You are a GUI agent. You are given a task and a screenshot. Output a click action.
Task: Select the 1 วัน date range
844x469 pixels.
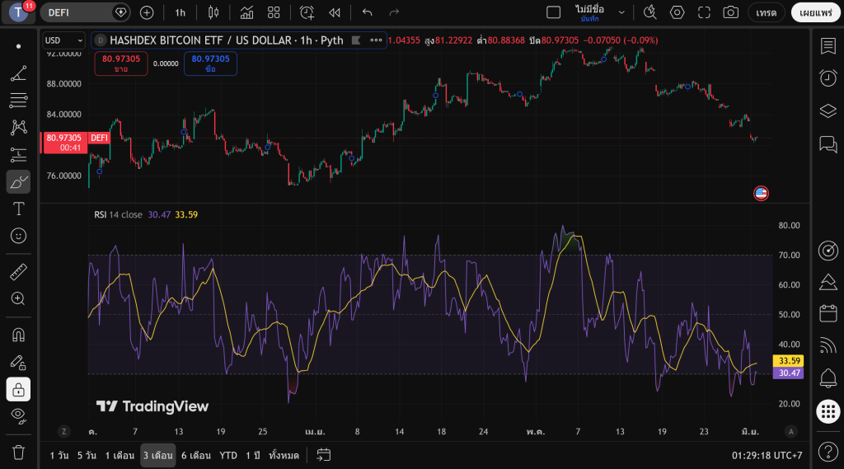tap(59, 456)
